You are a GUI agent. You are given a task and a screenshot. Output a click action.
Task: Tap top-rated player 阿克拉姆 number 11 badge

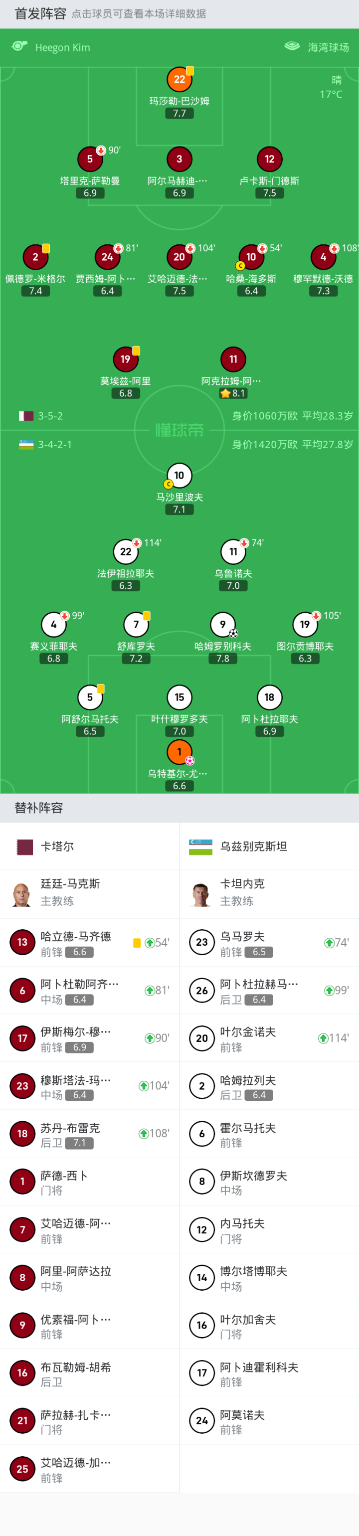(x=233, y=359)
